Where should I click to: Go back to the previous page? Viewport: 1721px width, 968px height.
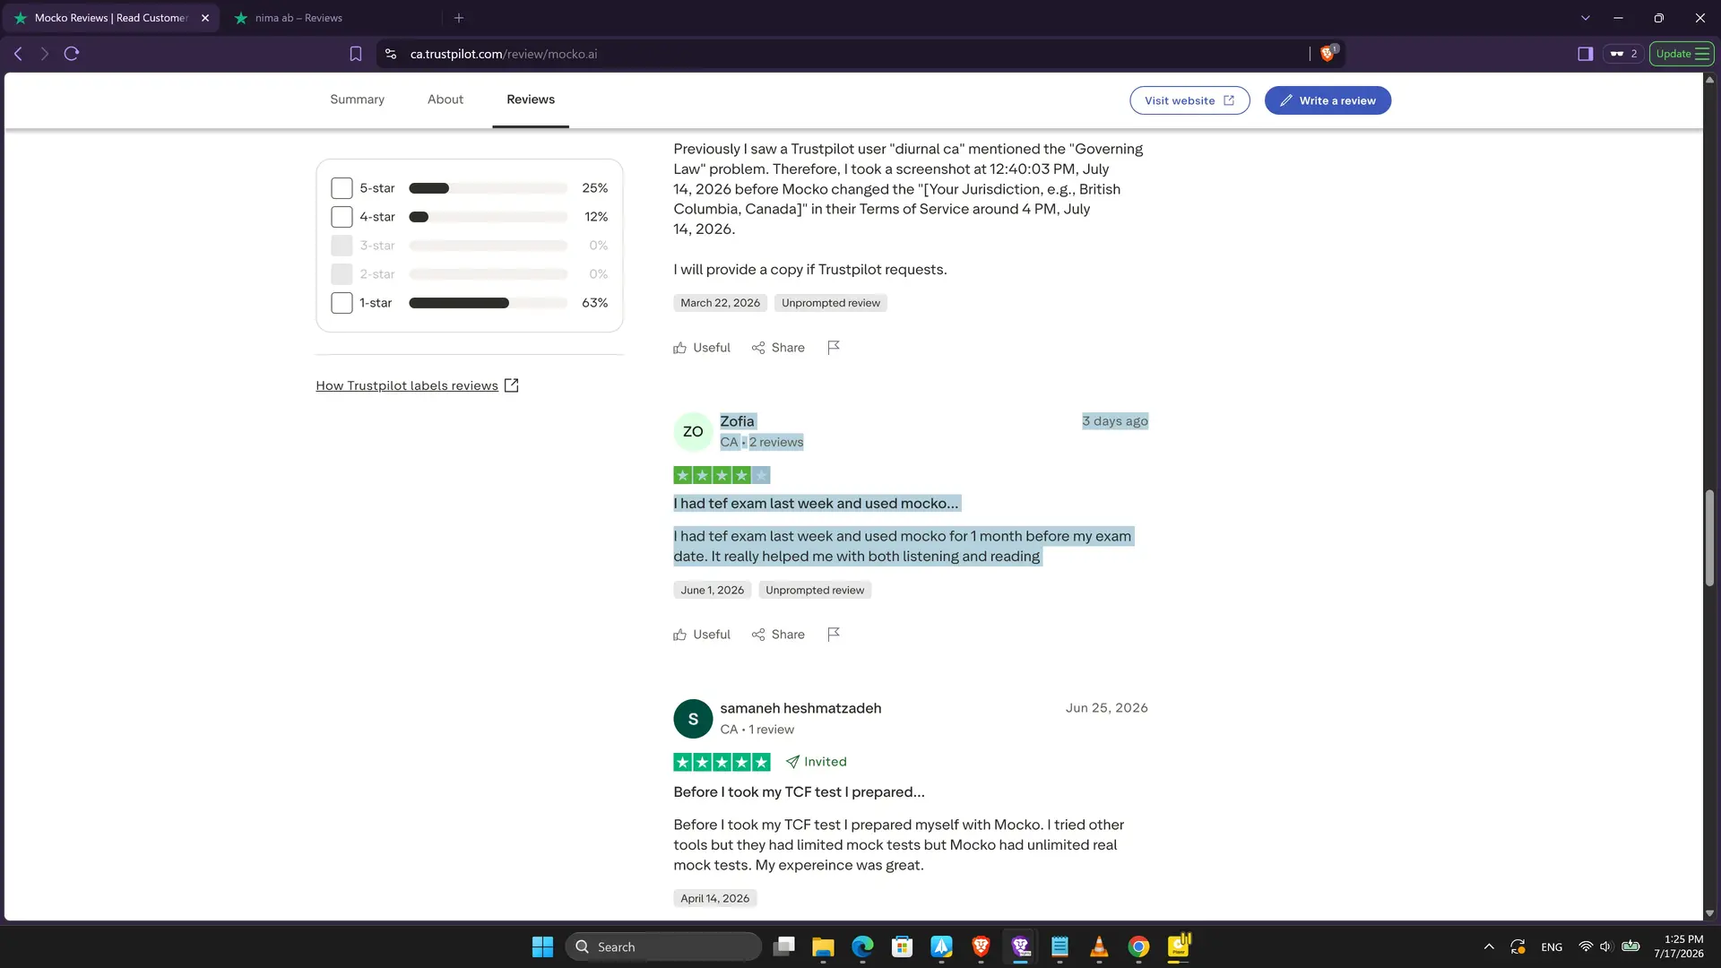tap(18, 54)
